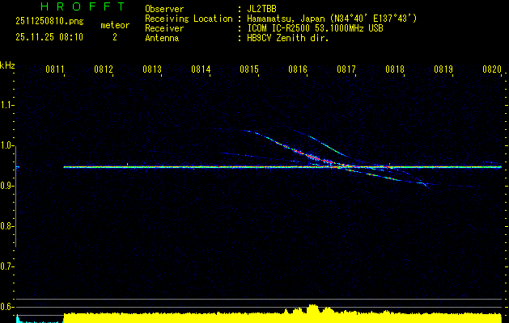Click the 1.1 kHz axis label
Screen dimensions: 509x323
point(8,105)
